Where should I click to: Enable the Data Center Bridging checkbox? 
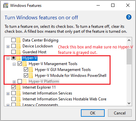pos(13,40)
